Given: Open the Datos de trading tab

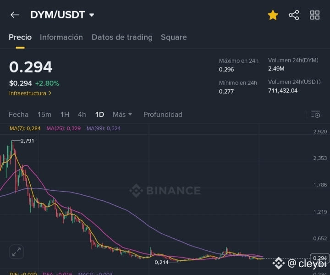Looking at the screenshot, I should [x=122, y=37].
